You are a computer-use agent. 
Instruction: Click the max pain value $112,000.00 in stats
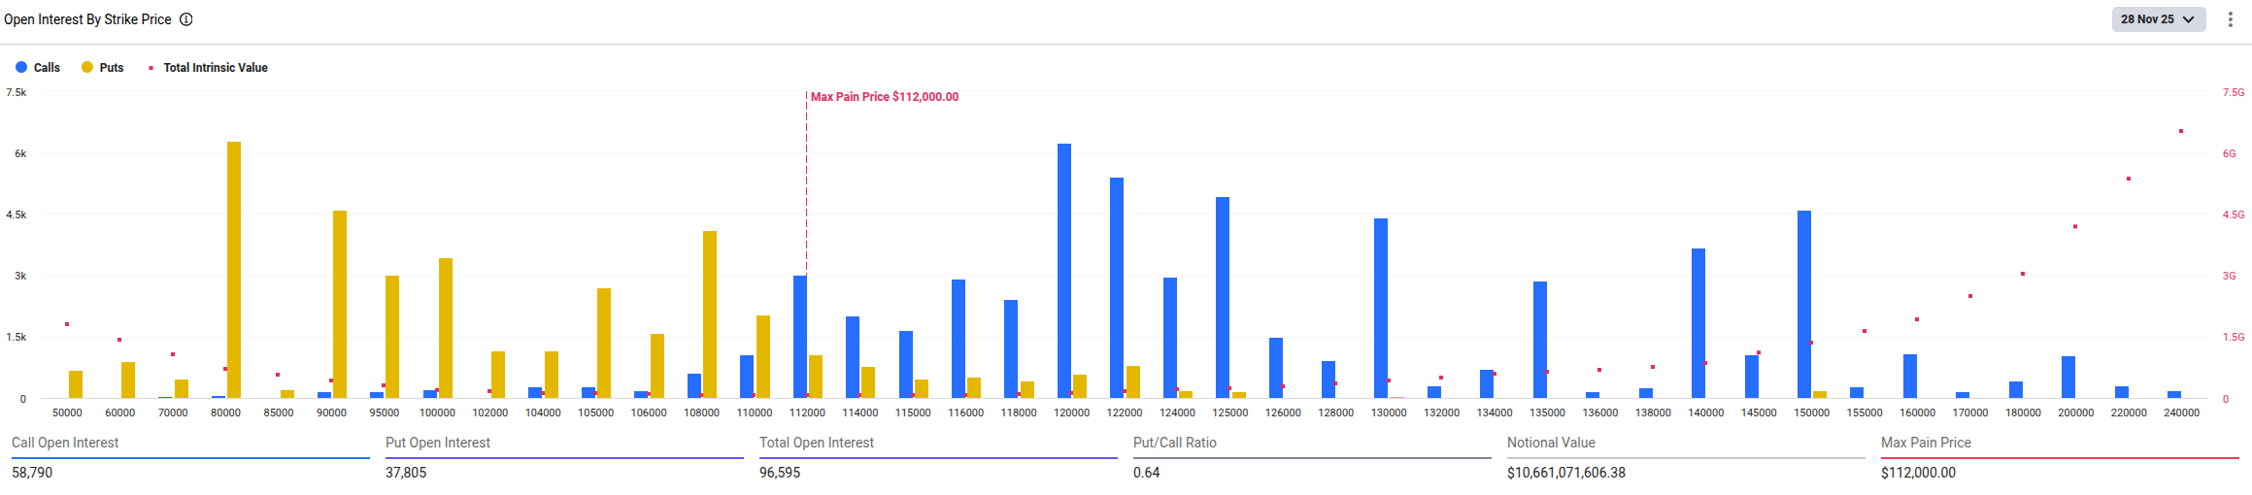[1918, 473]
